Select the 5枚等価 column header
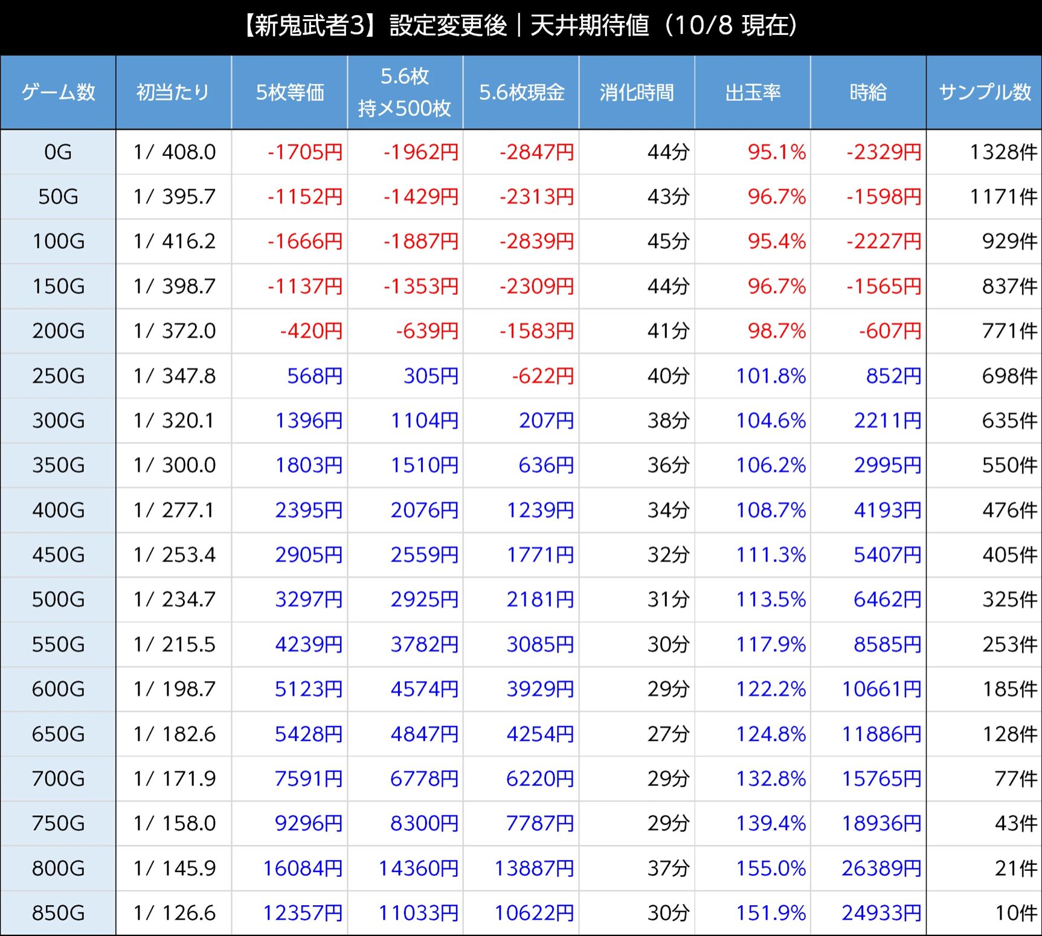Image resolution: width=1042 pixels, height=936 pixels. pos(289,92)
